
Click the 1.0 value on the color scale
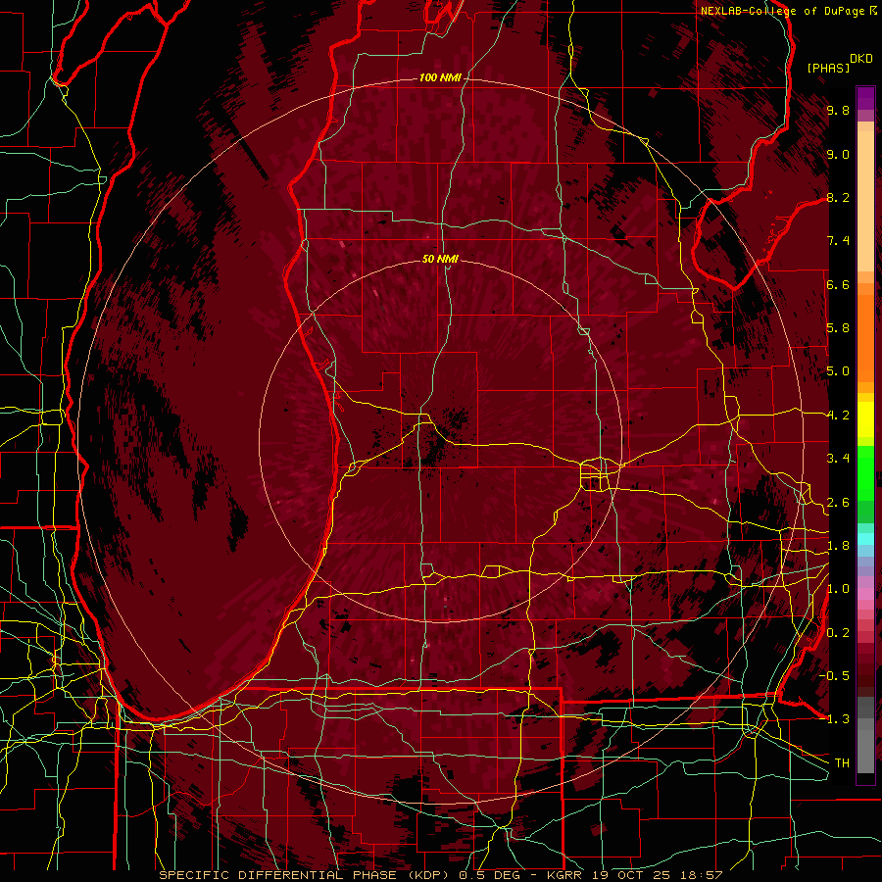tap(838, 589)
